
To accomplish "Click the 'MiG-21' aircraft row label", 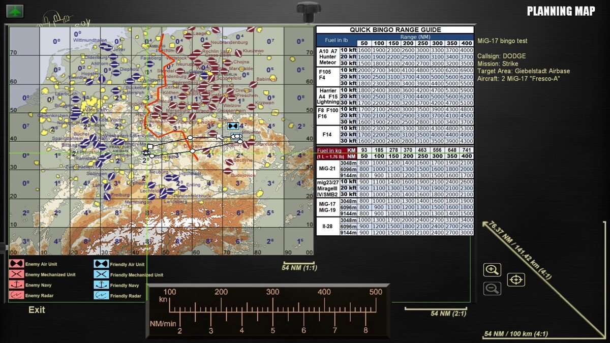I will [x=327, y=169].
